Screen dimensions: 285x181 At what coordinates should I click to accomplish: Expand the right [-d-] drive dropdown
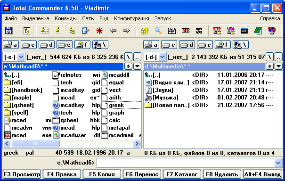click(x=162, y=57)
